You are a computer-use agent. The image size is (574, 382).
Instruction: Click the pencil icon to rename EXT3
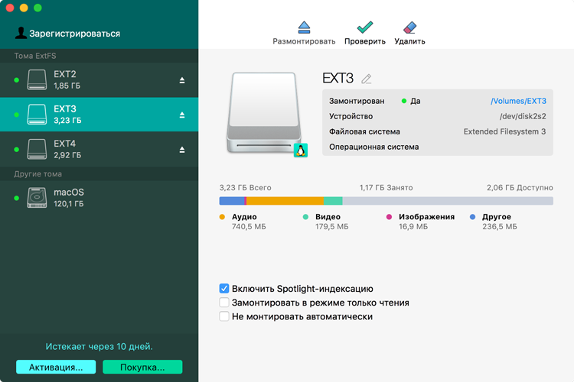pos(367,79)
